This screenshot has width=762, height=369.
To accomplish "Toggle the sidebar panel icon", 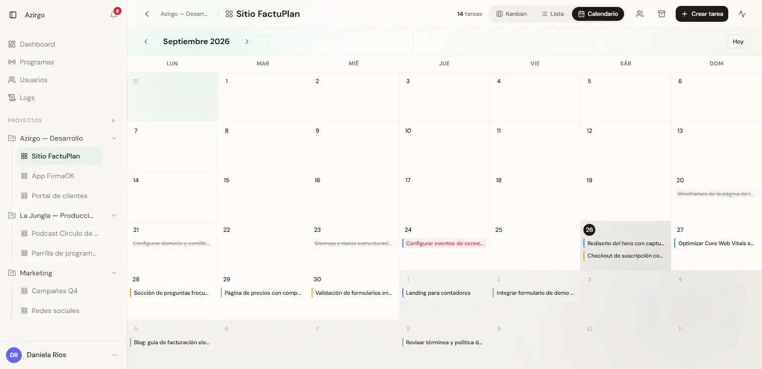I will click(x=13, y=15).
